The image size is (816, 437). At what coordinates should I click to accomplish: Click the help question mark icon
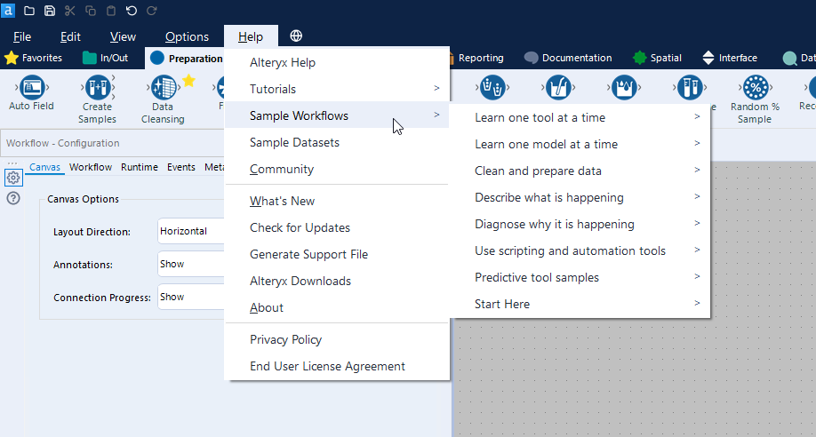coord(13,198)
